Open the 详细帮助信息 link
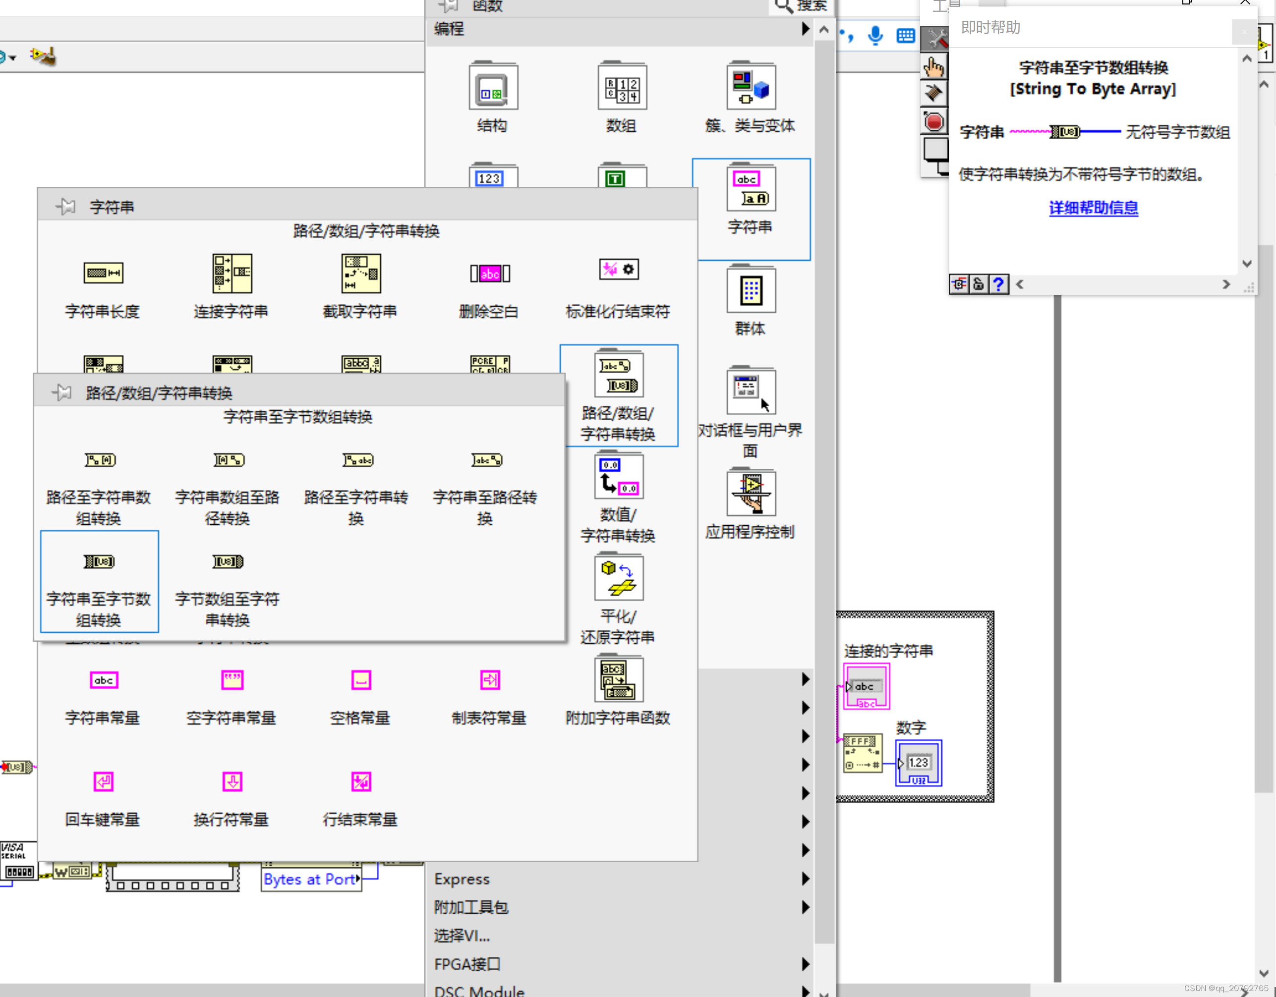Viewport: 1276px width, 997px height. point(1093,208)
